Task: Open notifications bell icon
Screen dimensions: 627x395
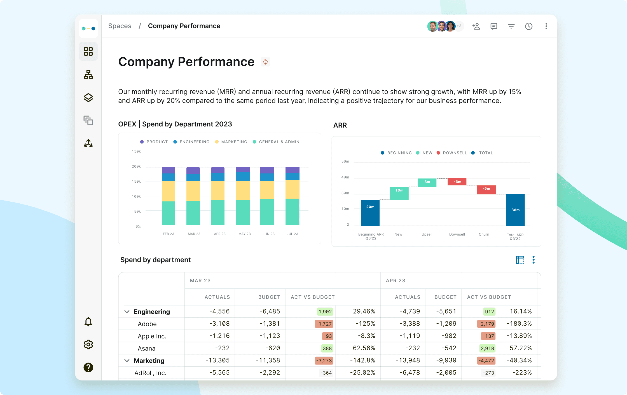Action: point(88,322)
